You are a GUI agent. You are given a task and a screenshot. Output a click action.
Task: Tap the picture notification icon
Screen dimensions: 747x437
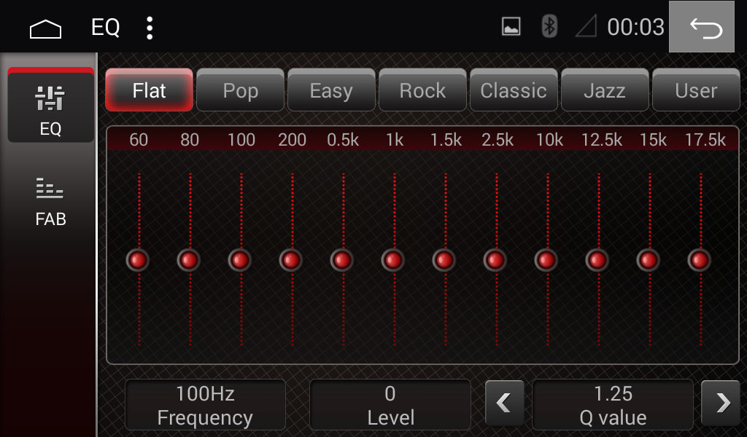coord(511,27)
